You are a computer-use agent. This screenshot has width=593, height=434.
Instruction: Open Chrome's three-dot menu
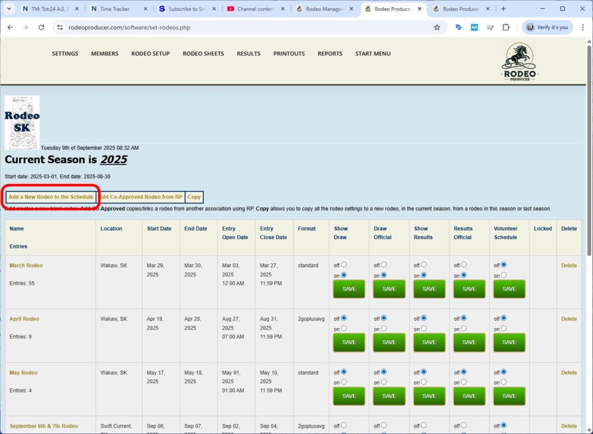583,27
